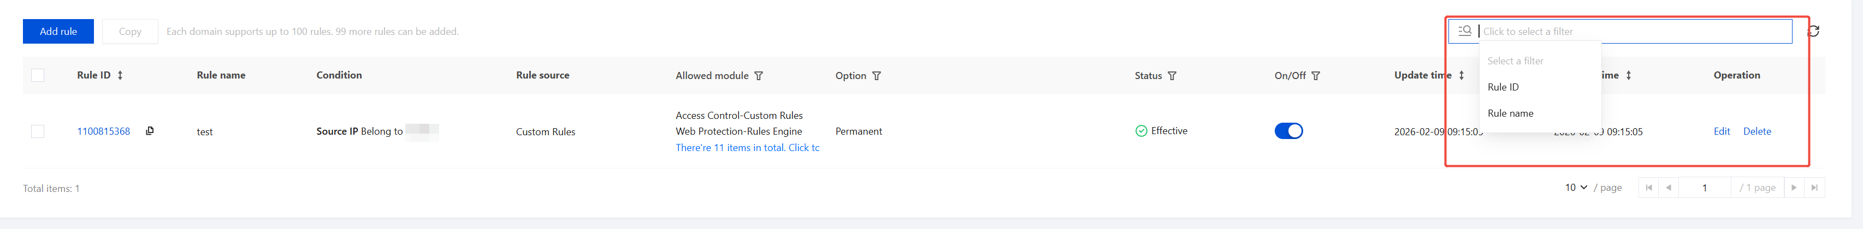This screenshot has width=1863, height=229.
Task: Sort by Rule ID column arrows
Action: (120, 75)
